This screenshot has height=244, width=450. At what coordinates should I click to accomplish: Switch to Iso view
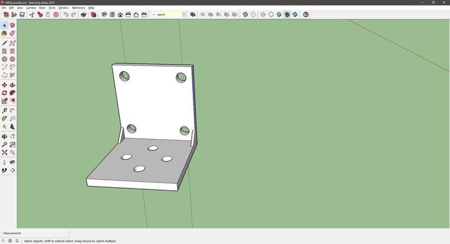pyautogui.click(x=104, y=14)
